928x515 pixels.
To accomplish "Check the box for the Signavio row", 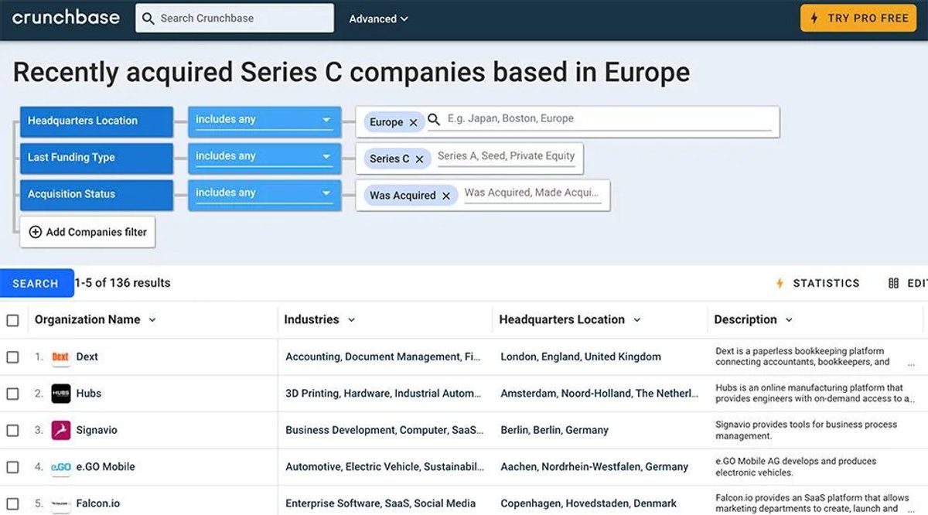I will (12, 430).
